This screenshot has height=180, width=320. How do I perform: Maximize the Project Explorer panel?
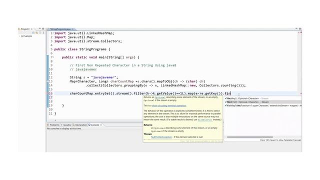[x=43, y=29]
